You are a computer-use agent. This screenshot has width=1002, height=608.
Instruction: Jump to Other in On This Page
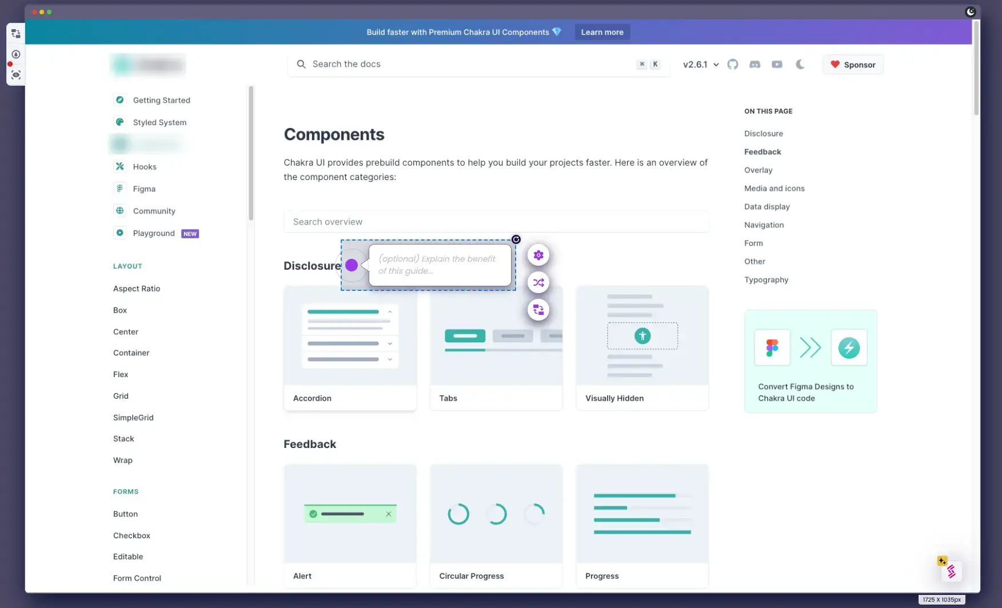tap(755, 262)
